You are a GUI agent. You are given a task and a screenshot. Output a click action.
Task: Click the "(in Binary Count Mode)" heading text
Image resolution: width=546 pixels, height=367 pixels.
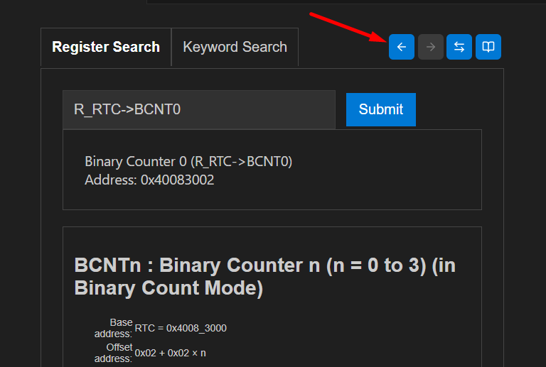click(168, 288)
